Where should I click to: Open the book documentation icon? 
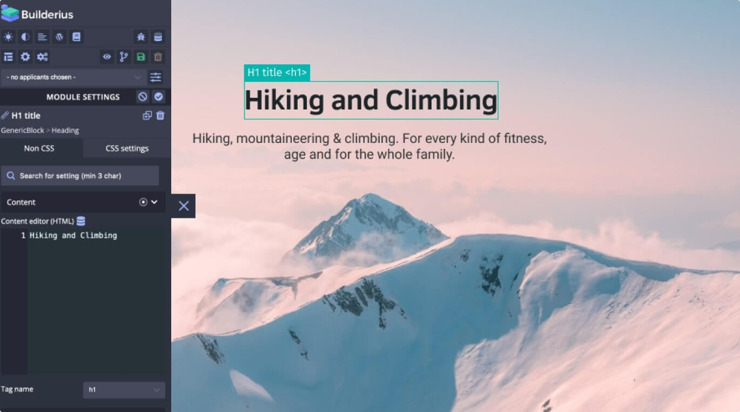[76, 37]
